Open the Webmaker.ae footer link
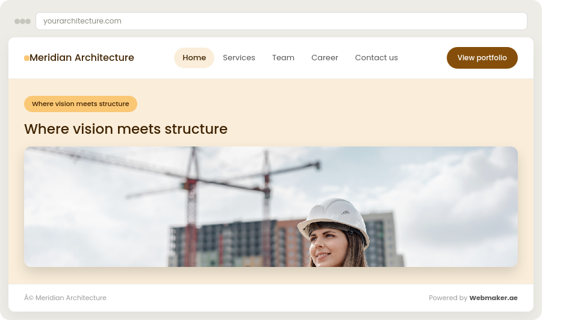The image size is (572, 320). [493, 298]
